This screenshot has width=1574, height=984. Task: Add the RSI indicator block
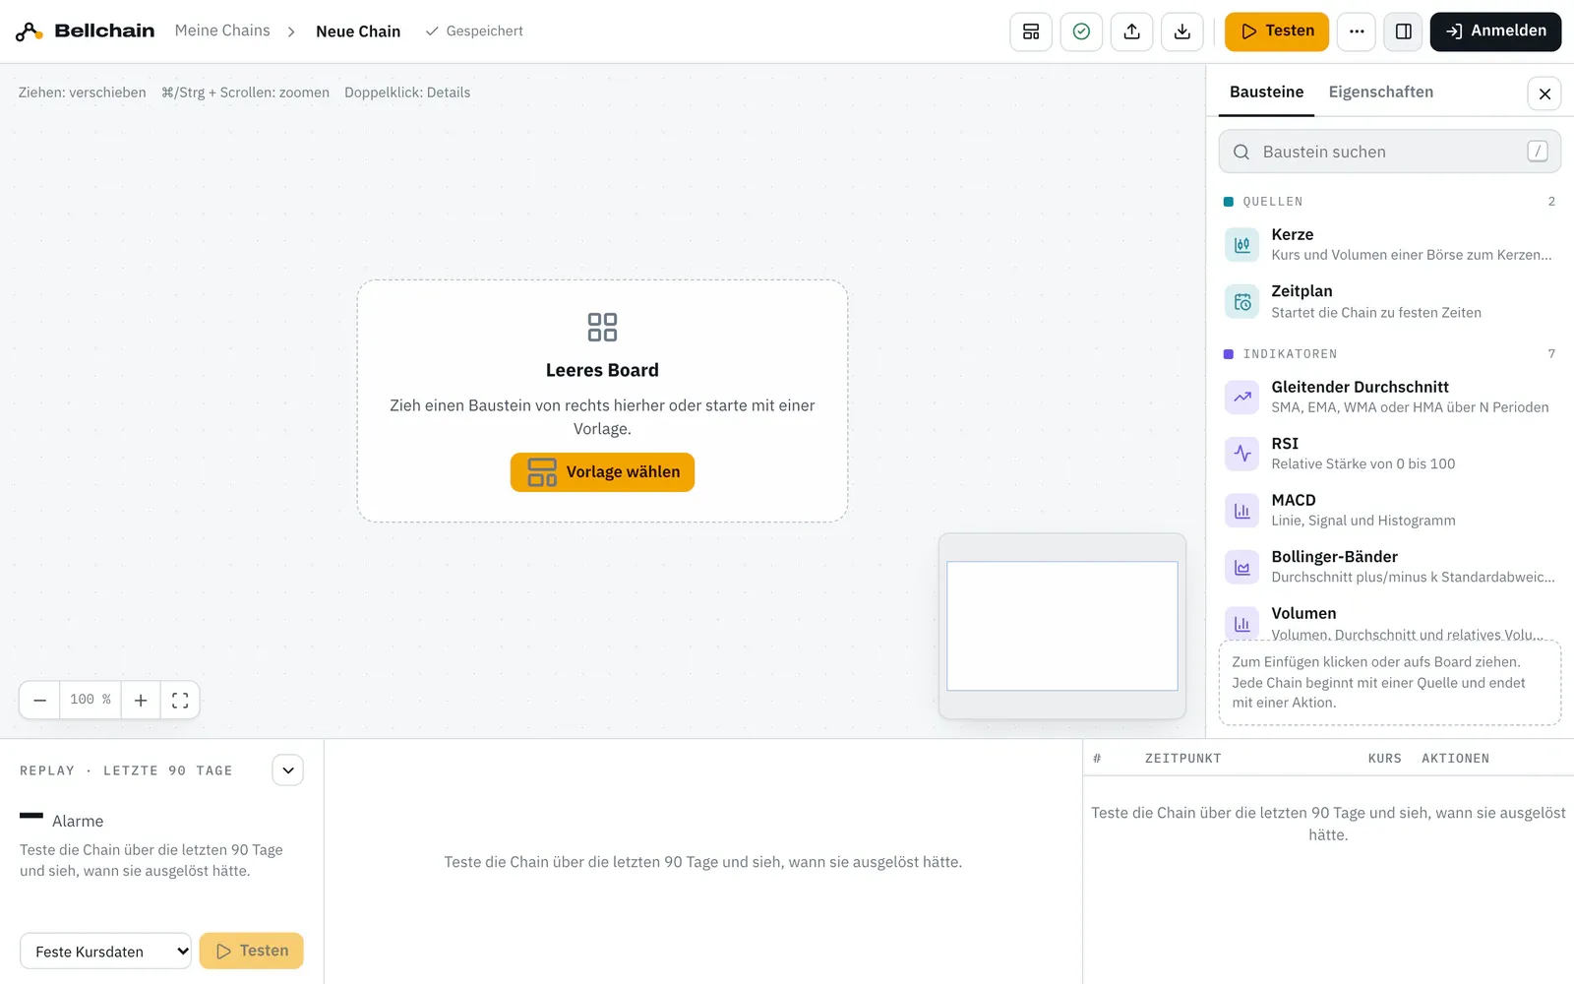coord(1390,454)
